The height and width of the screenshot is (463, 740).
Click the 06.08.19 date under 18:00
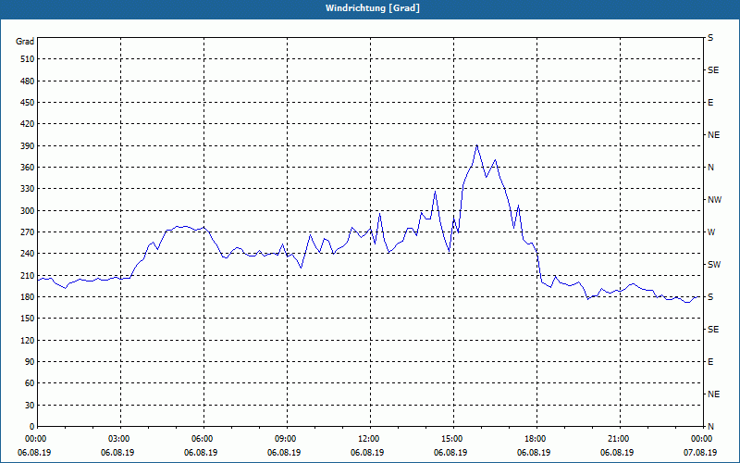click(534, 453)
